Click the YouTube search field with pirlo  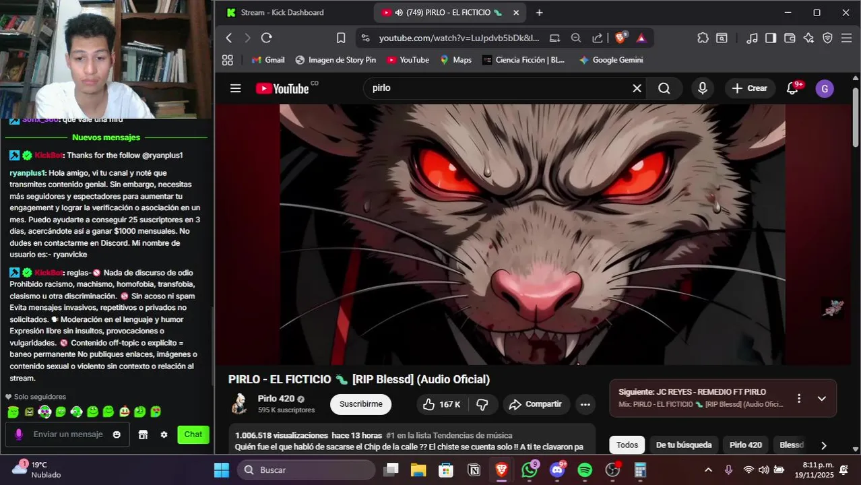click(499, 88)
